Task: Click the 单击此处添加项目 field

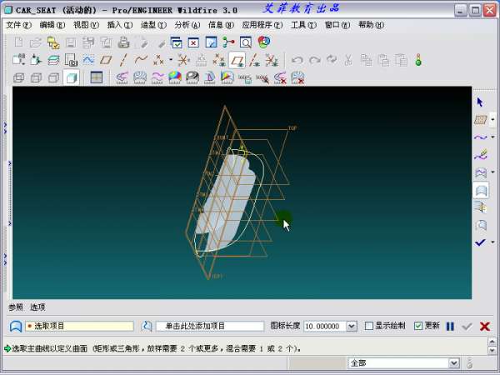Action: [210, 326]
